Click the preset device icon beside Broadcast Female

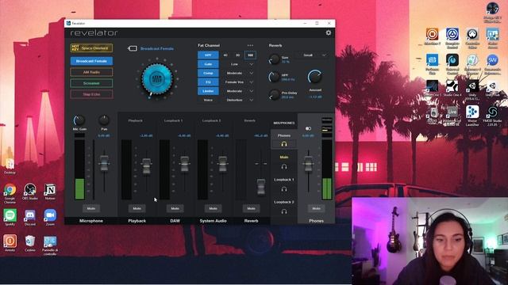tap(133, 48)
